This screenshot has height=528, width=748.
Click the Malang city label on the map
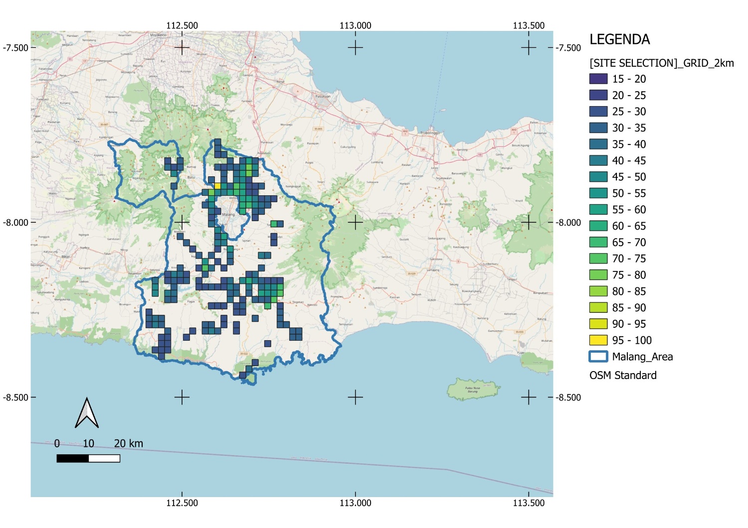click(227, 215)
